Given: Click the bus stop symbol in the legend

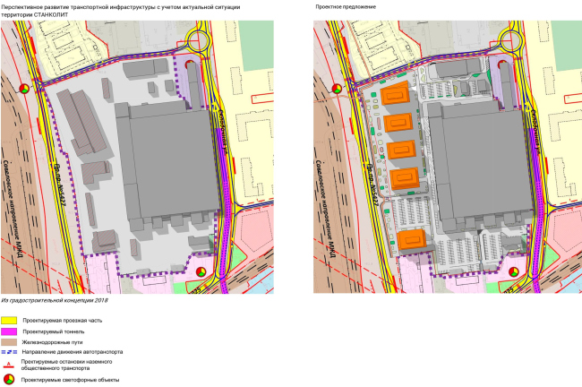Looking at the screenshot, I should [10, 365].
